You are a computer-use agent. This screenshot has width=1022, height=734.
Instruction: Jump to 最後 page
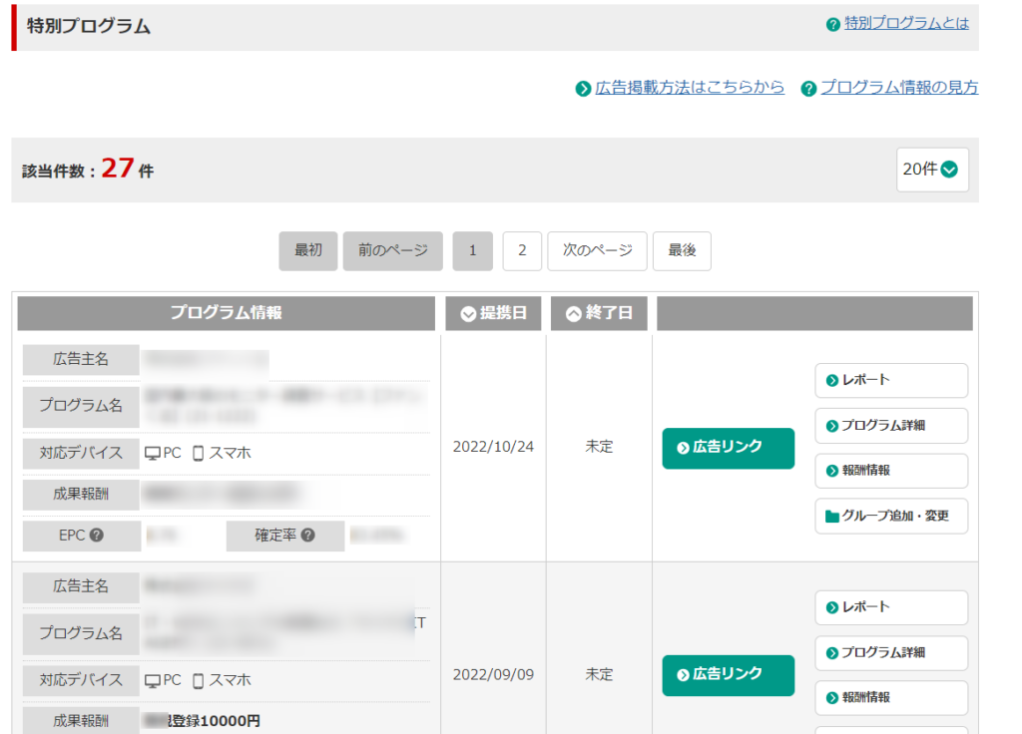[x=682, y=250]
